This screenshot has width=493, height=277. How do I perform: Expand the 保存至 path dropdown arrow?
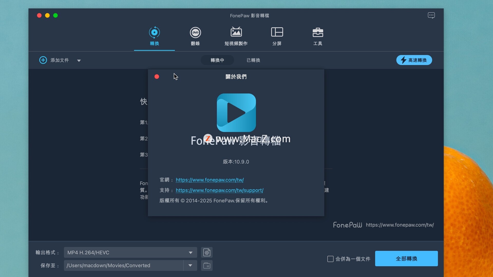pos(190,265)
